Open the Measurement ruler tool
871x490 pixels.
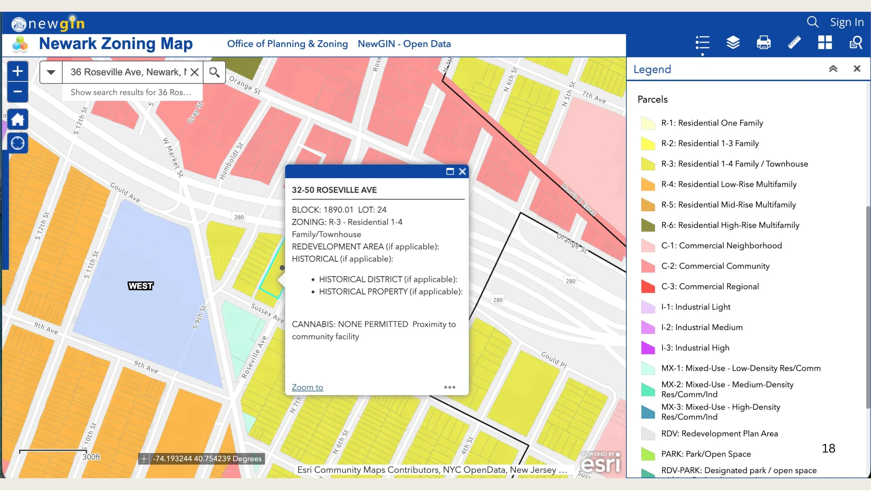coord(794,43)
